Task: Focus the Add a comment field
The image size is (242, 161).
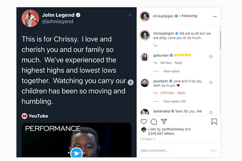Action: [x=174, y=151]
